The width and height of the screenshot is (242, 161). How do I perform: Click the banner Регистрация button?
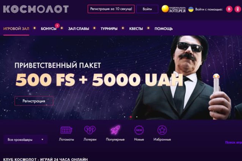click(34, 101)
